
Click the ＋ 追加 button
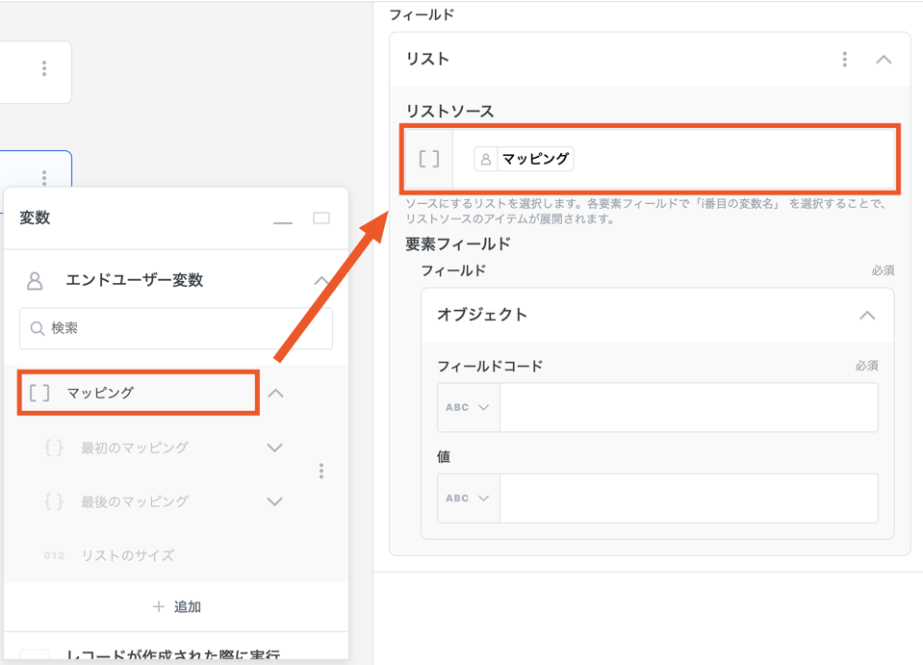[x=176, y=606]
